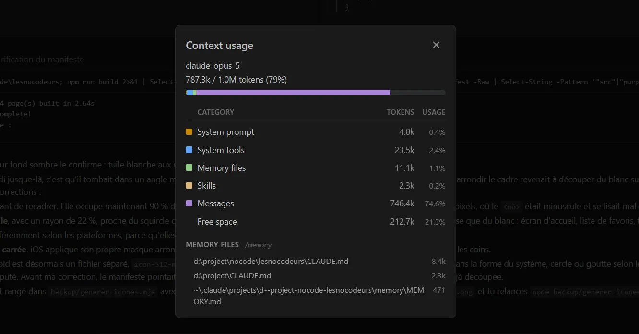This screenshot has width=639, height=334.
Task: Click the CATEGORY column header
Action: (x=216, y=112)
